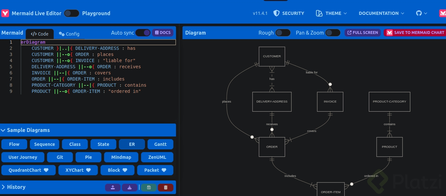Image resolution: width=446 pixels, height=196 pixels.
Task: Click the 'Mermaid Live Editor' title
Action: click(x=36, y=13)
